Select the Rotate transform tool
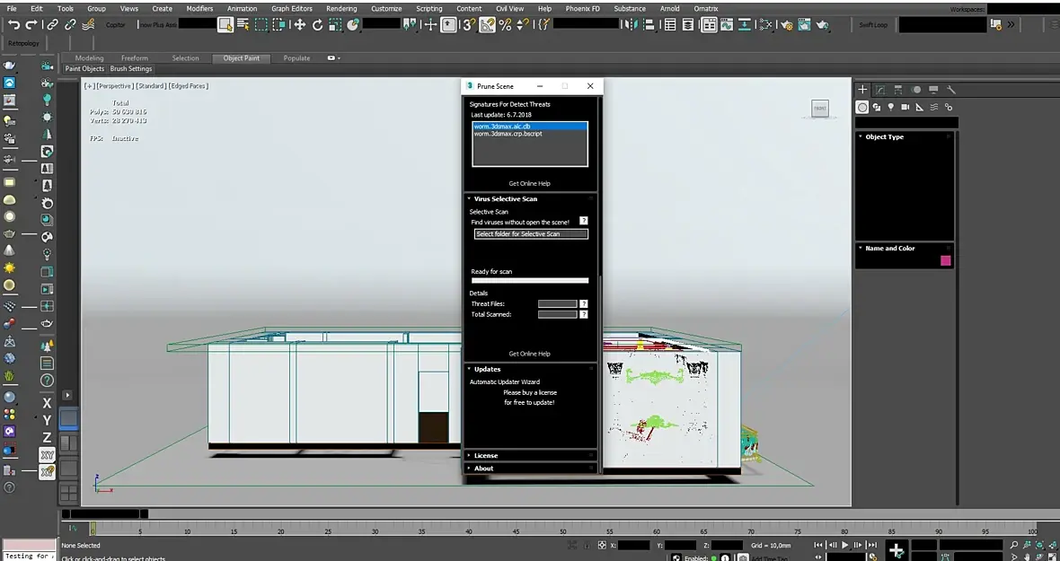The image size is (1060, 561). point(317,25)
